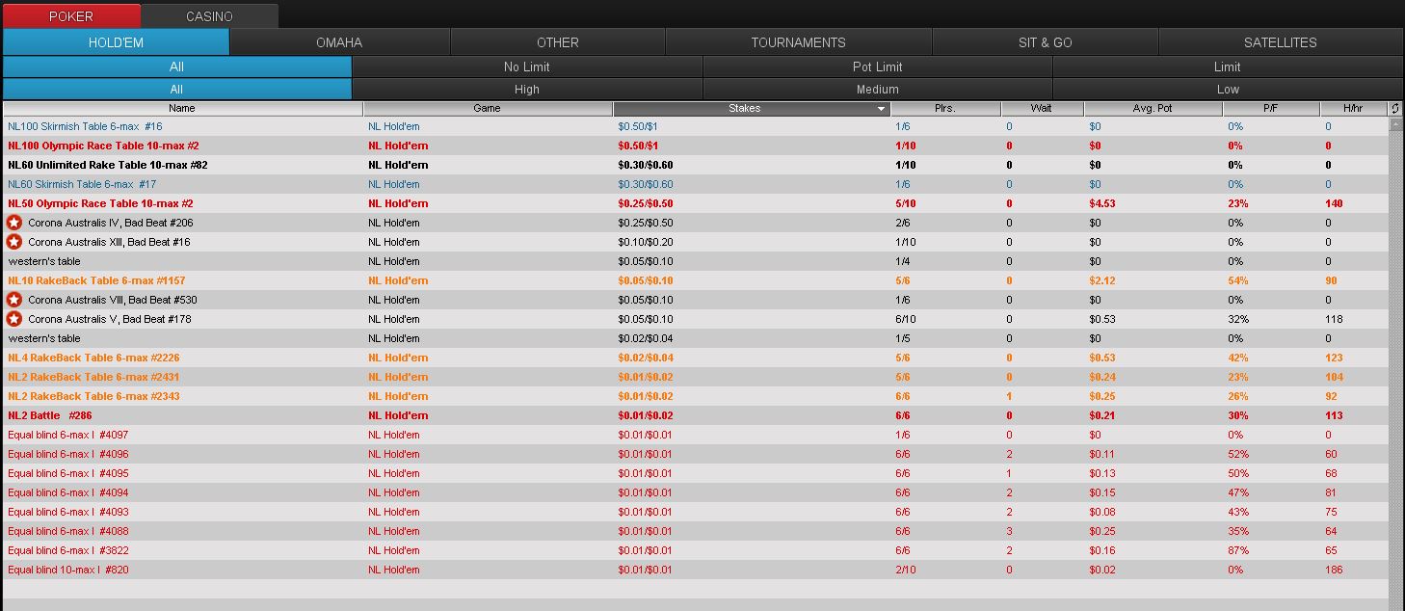
Task: Sort by the P/F column header
Action: click(x=1270, y=109)
